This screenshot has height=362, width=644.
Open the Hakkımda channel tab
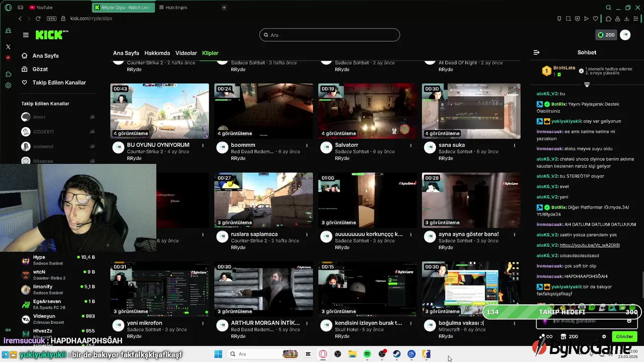[157, 53]
